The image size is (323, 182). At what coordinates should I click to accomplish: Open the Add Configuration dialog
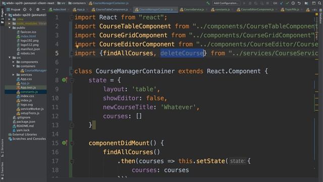(226, 3)
